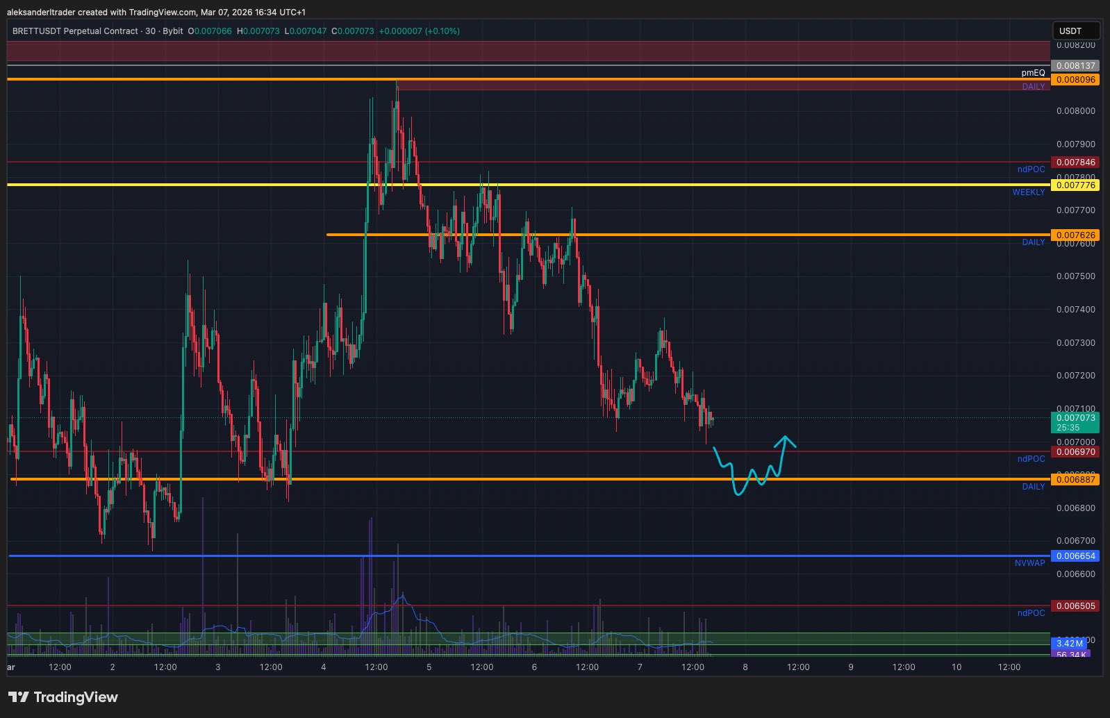Image resolution: width=1110 pixels, height=718 pixels.
Task: Open the USDT currency selector
Action: (1075, 31)
